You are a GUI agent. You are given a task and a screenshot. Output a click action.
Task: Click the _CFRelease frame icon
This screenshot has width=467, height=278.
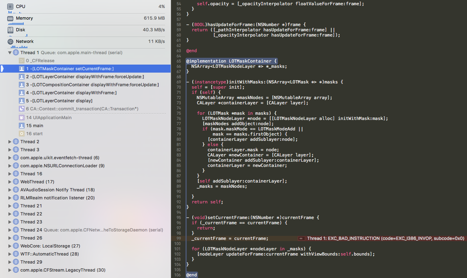point(21,61)
